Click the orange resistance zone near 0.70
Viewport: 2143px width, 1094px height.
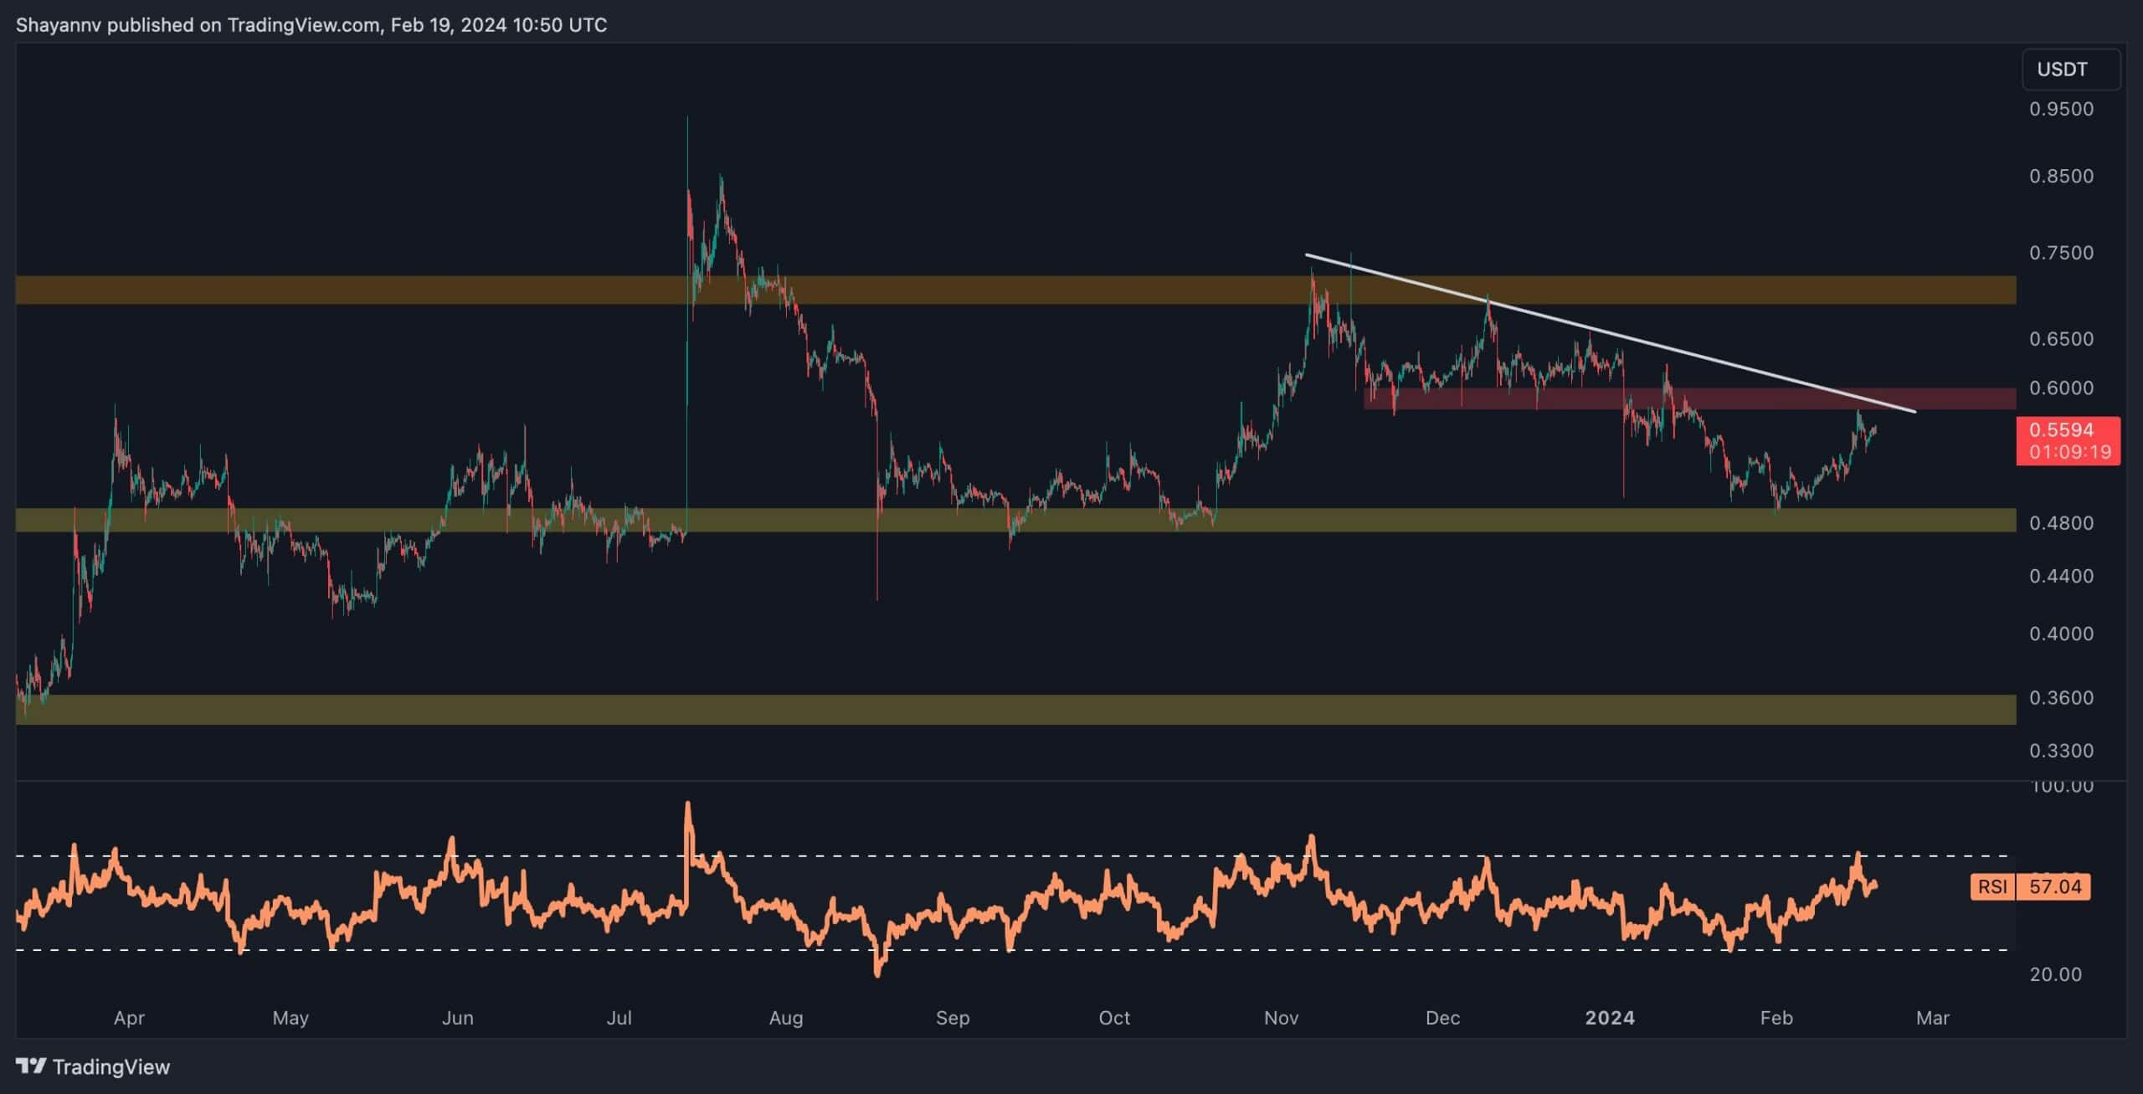tap(1005, 290)
